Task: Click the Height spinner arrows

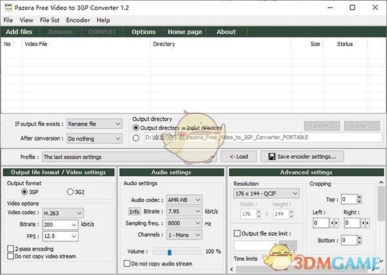Action: 292,214
